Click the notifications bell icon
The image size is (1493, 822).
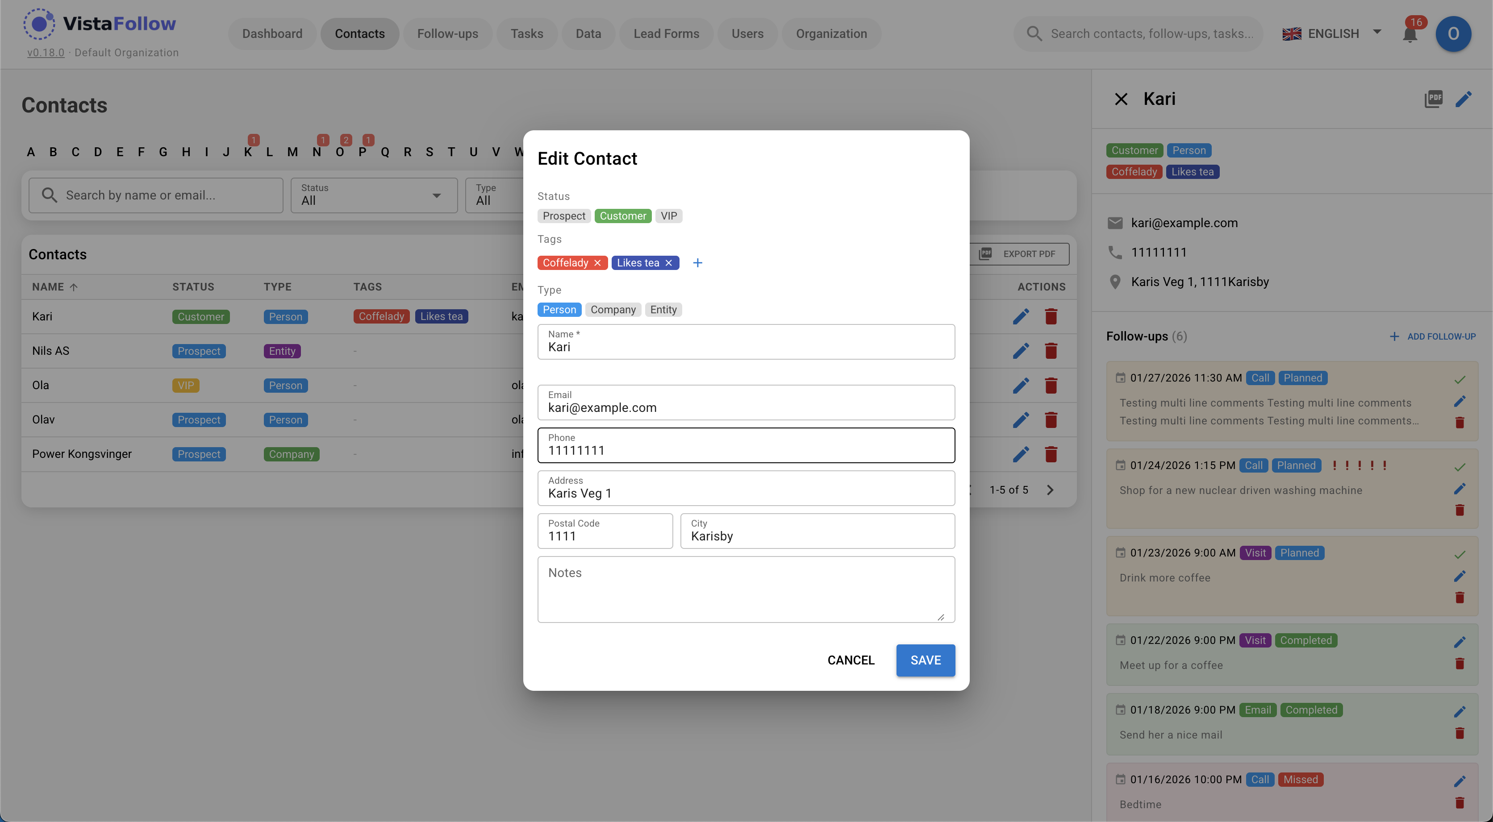(x=1410, y=35)
